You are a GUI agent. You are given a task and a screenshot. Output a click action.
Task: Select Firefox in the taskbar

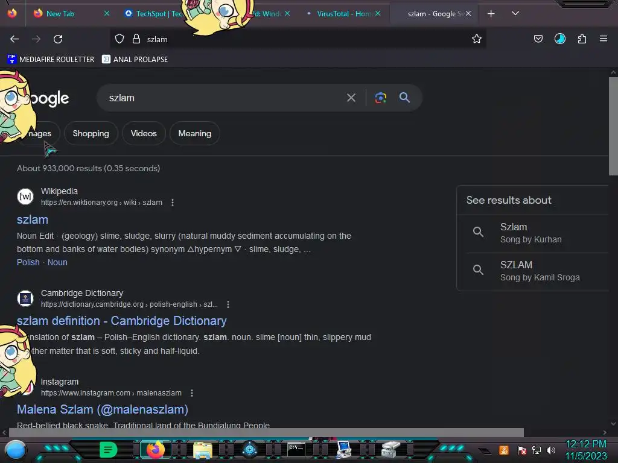pyautogui.click(x=155, y=450)
